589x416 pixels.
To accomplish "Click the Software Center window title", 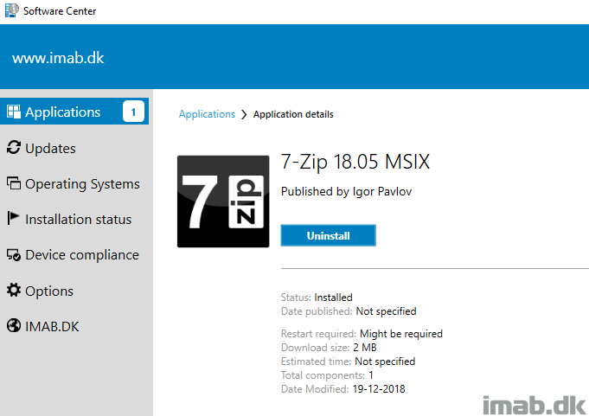I will [x=60, y=11].
